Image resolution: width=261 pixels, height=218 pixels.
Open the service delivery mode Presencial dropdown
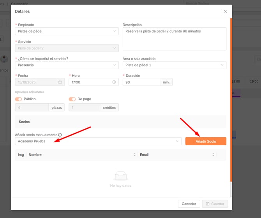pyautogui.click(x=67, y=65)
